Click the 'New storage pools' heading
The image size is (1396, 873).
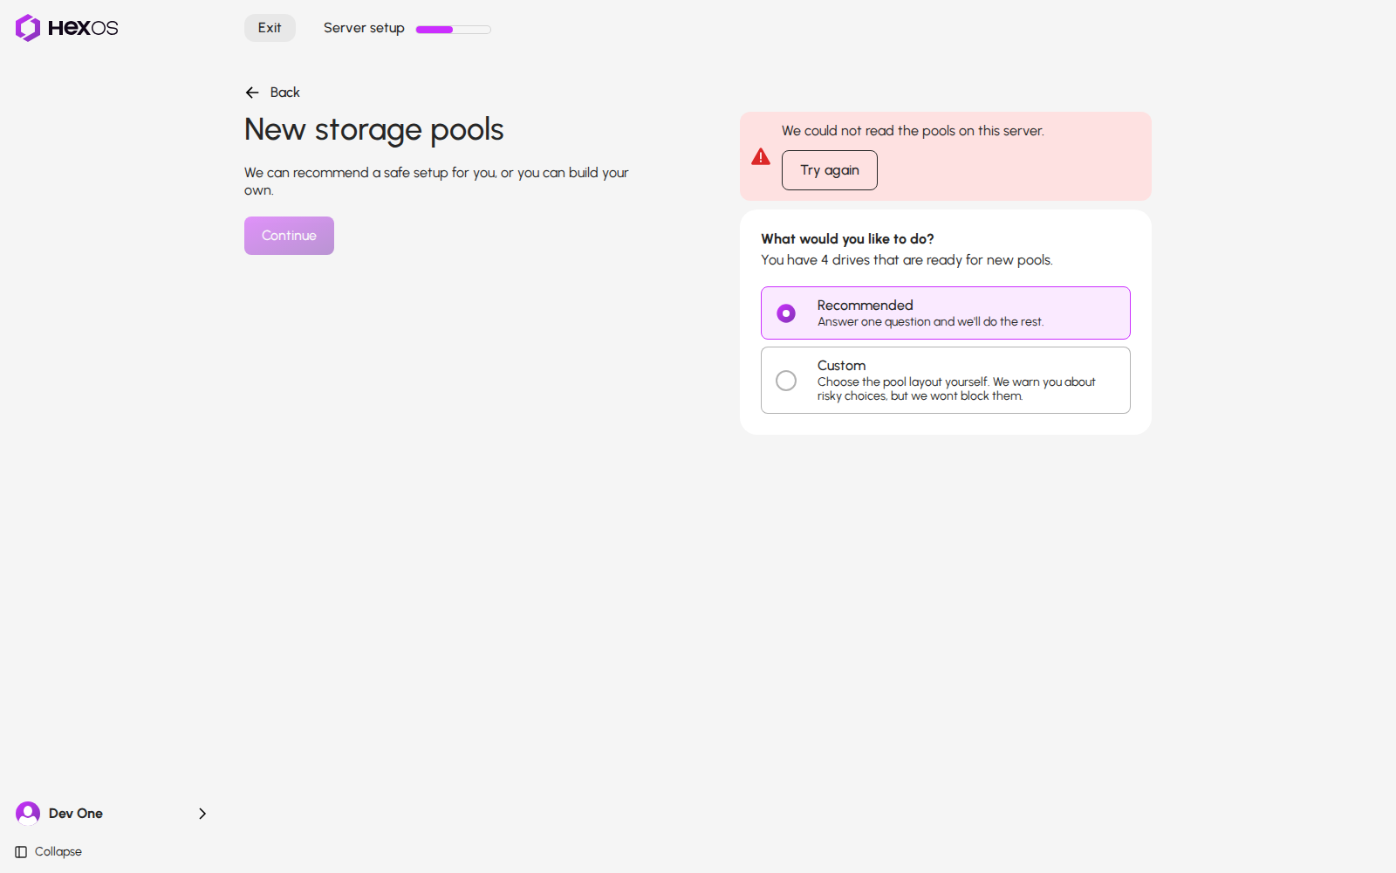pos(374,130)
